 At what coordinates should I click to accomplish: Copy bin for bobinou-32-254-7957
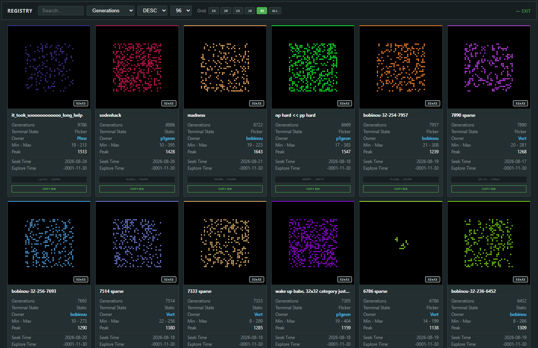(401, 189)
